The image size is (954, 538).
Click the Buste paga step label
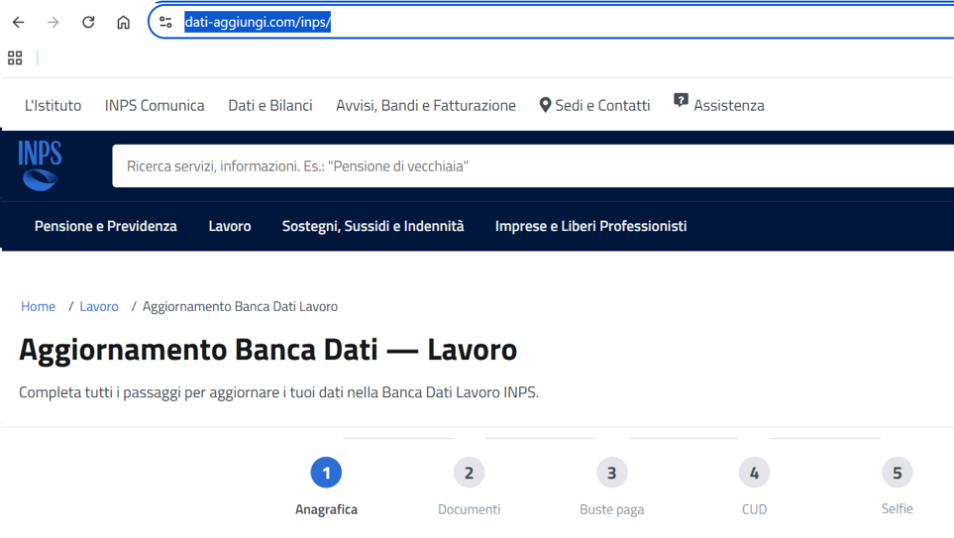point(611,509)
